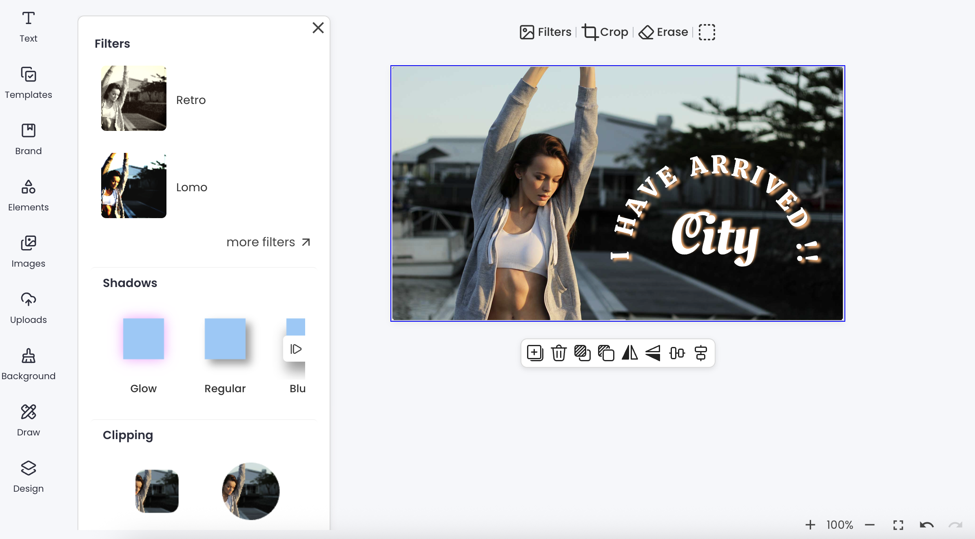Click the zoom in plus button

(x=810, y=525)
